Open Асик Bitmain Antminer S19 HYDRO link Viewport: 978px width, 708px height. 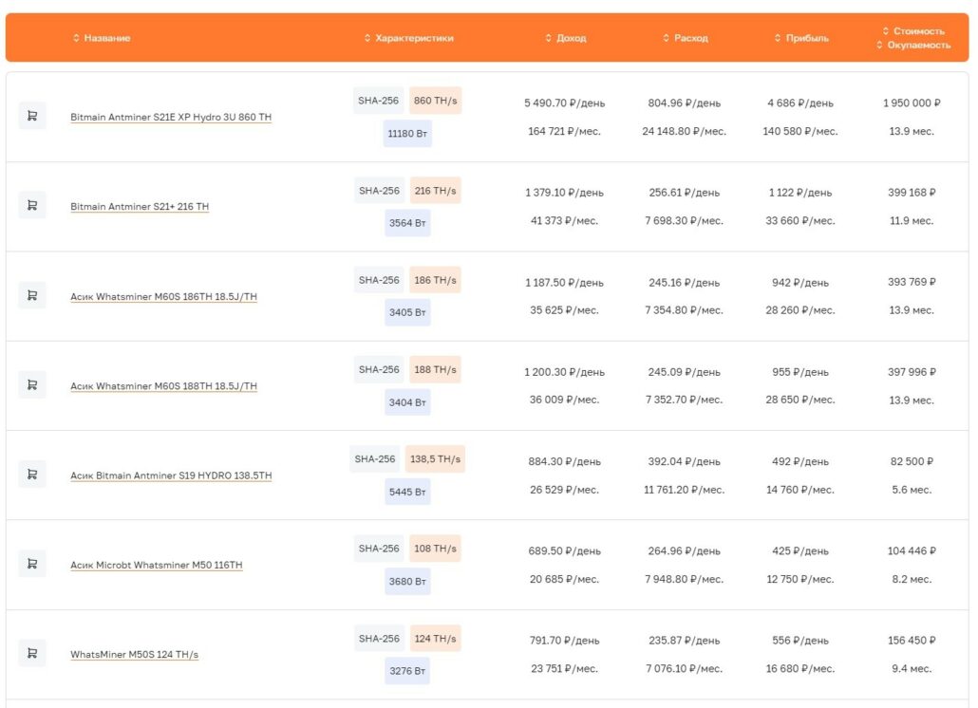[x=171, y=475]
